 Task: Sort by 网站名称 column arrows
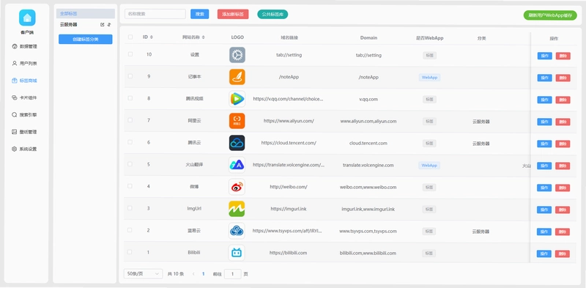[203, 37]
